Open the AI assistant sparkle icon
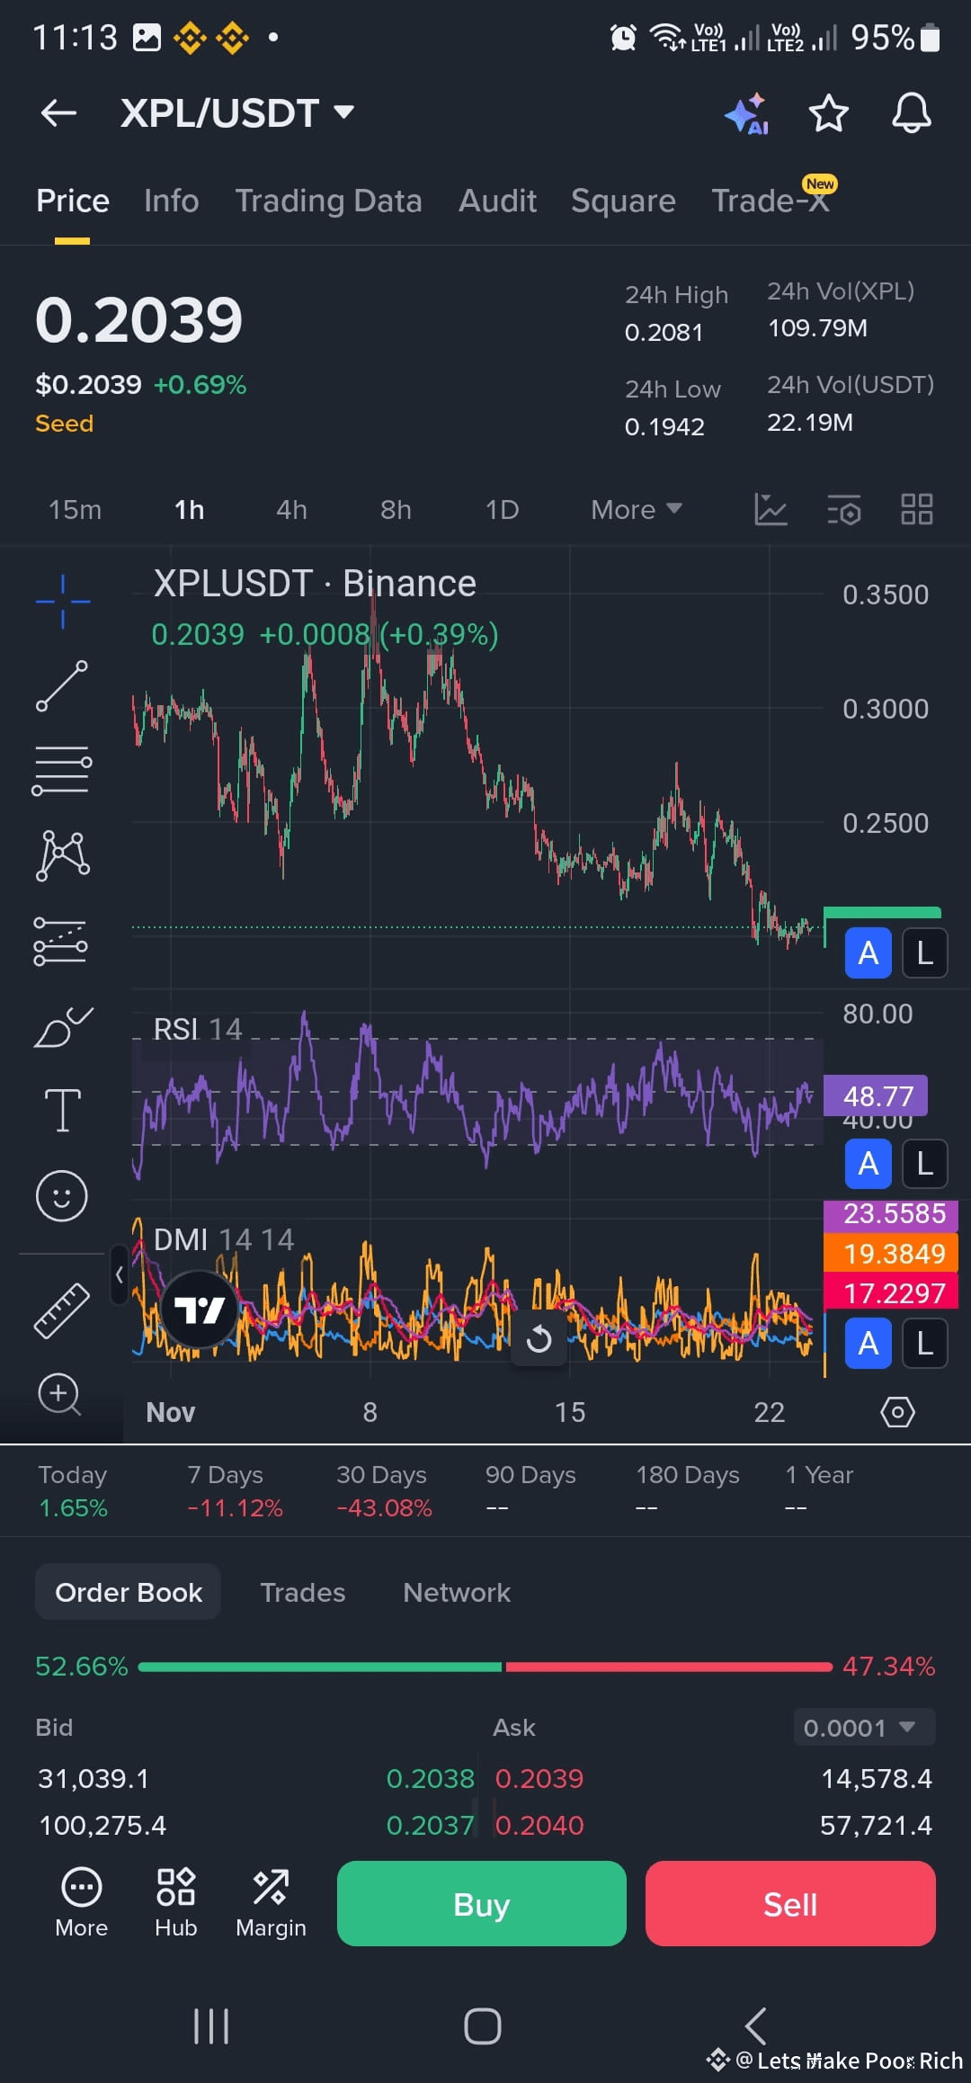This screenshot has height=2083, width=971. pyautogui.click(x=747, y=114)
